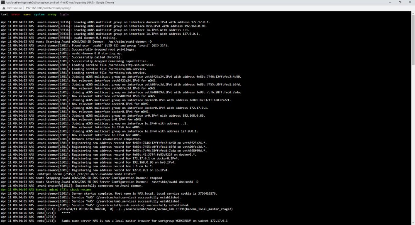Click the line 'Registering new address record for ::1 on lo.*.'
This screenshot has height=225, width=415.
[x=77, y=166]
